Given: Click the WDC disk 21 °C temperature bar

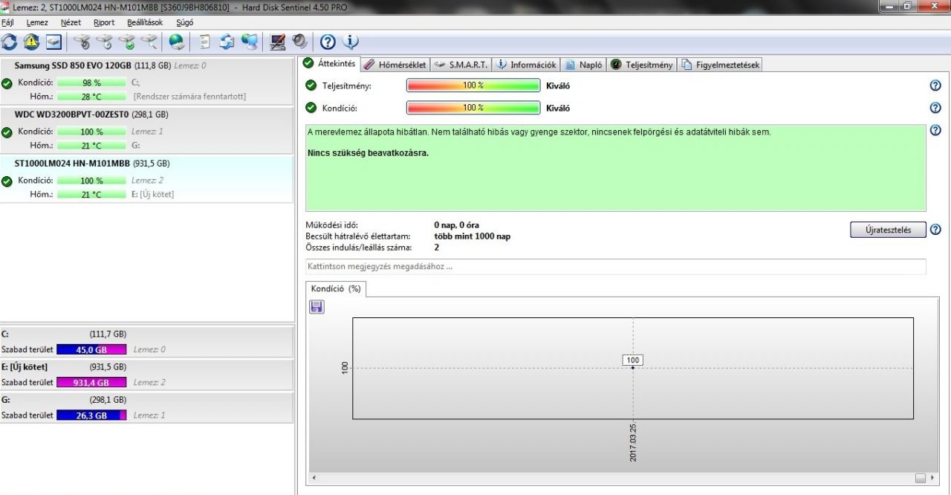Looking at the screenshot, I should (91, 146).
